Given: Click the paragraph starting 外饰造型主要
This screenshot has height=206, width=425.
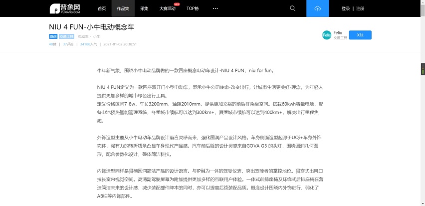Looking at the screenshot, I should pos(210,146).
